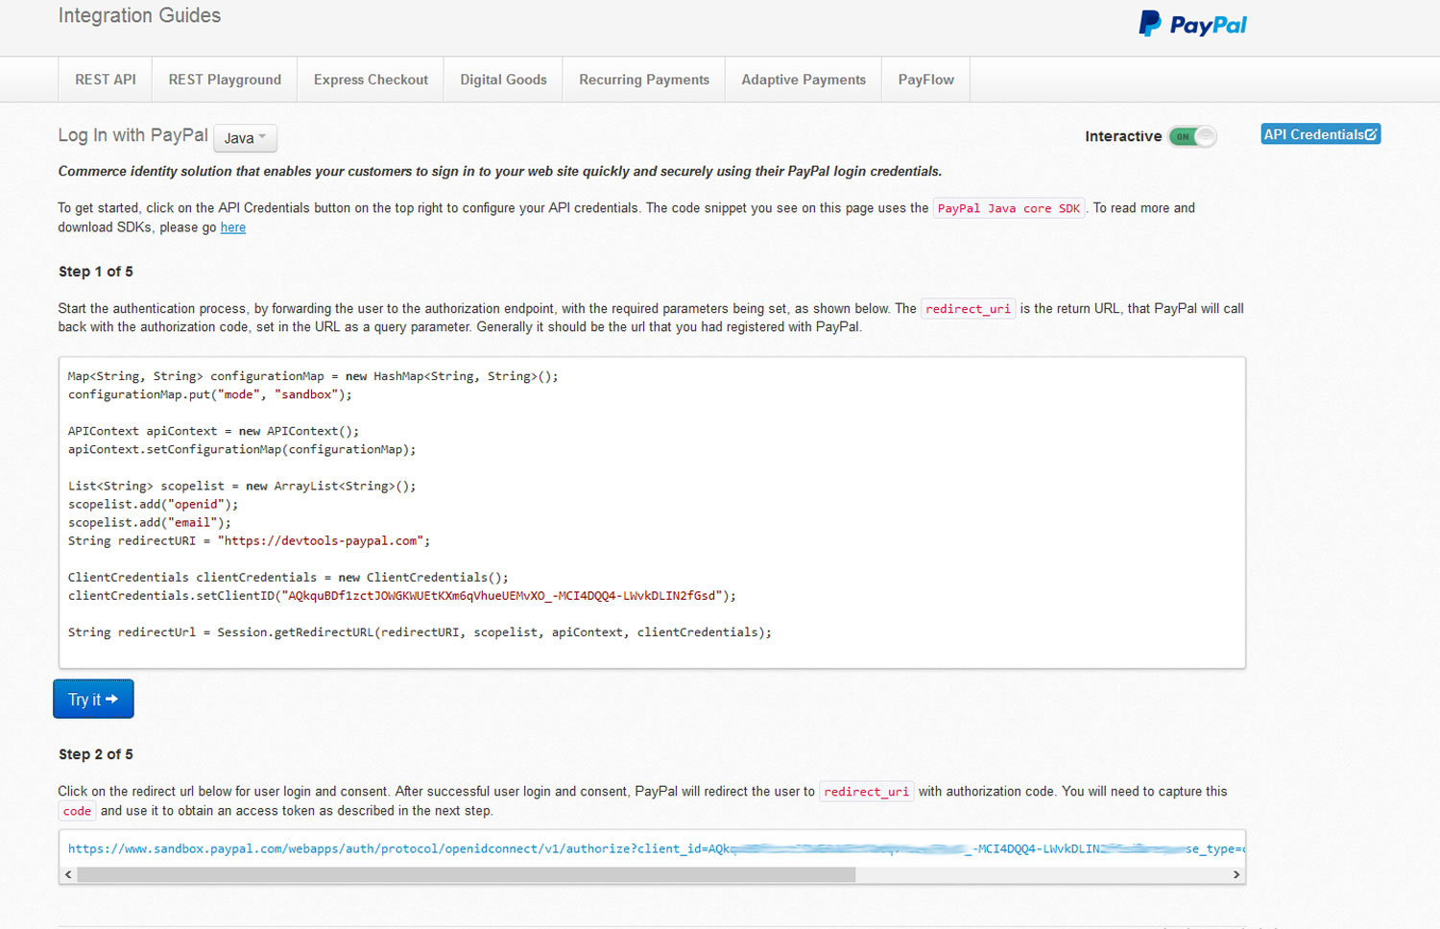
Task: Click the Log In with PayPal title
Action: point(132,135)
